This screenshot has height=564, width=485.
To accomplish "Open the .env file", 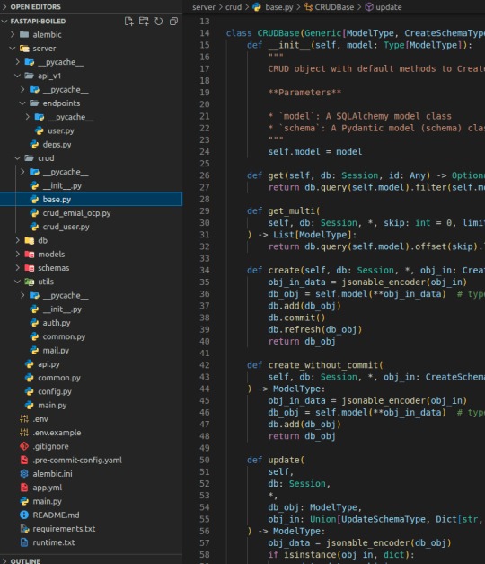I will click(40, 418).
